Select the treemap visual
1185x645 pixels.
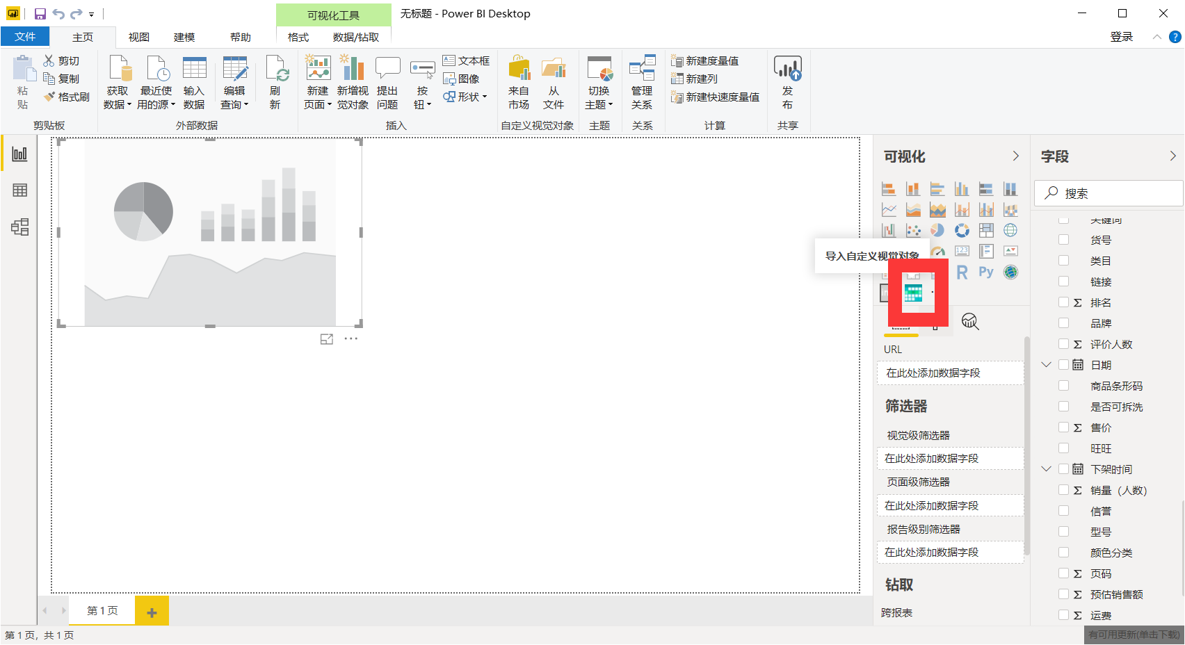pos(986,229)
